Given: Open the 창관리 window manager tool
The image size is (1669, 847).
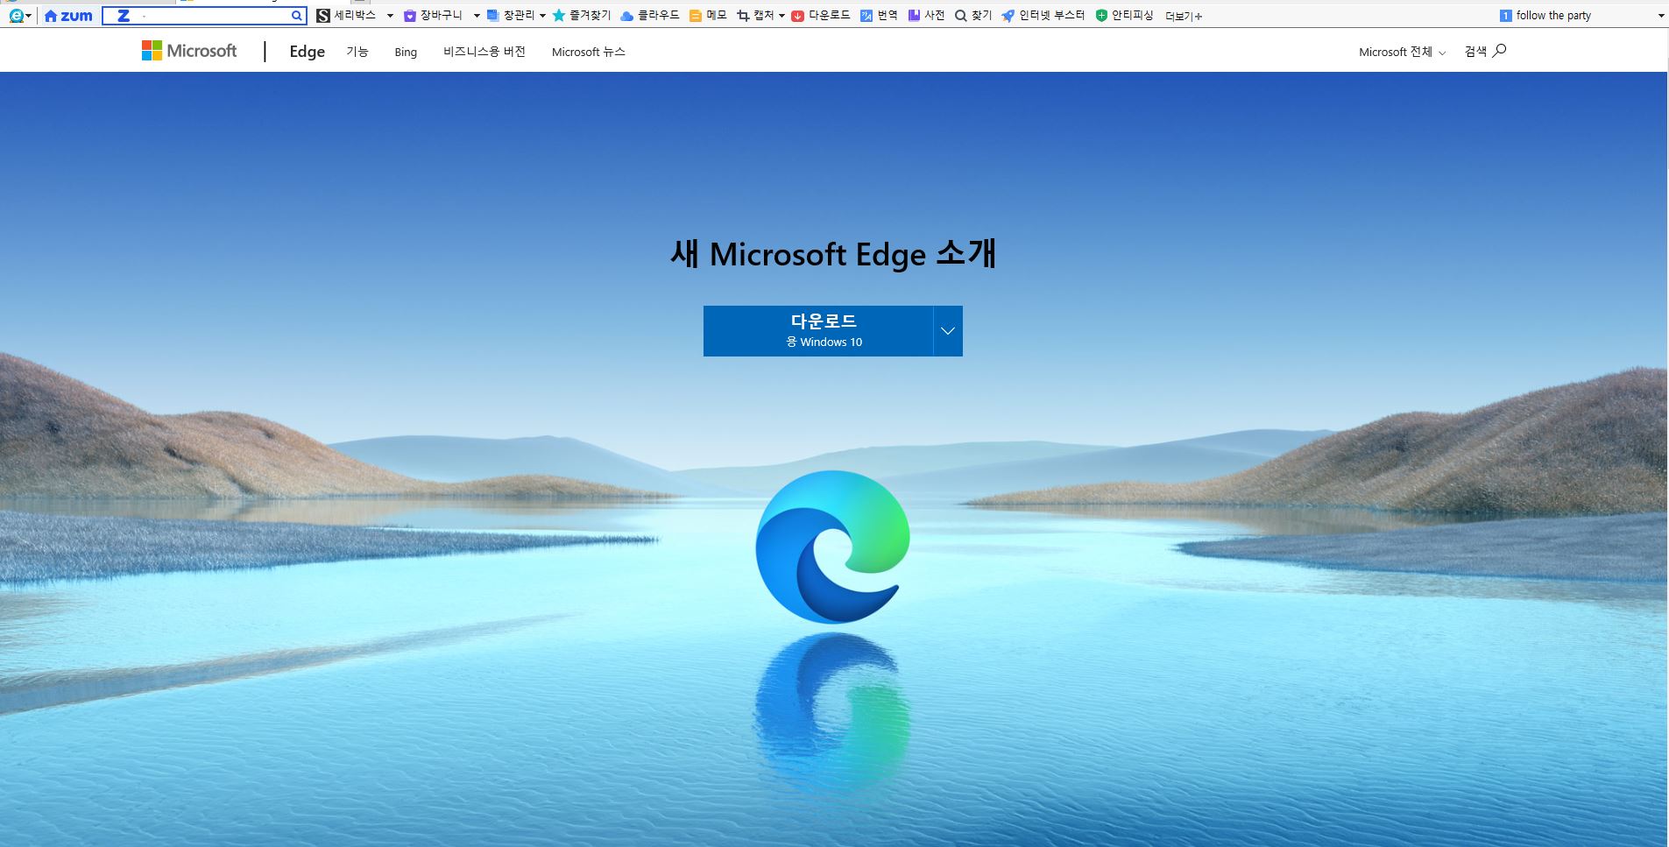Looking at the screenshot, I should click(511, 16).
